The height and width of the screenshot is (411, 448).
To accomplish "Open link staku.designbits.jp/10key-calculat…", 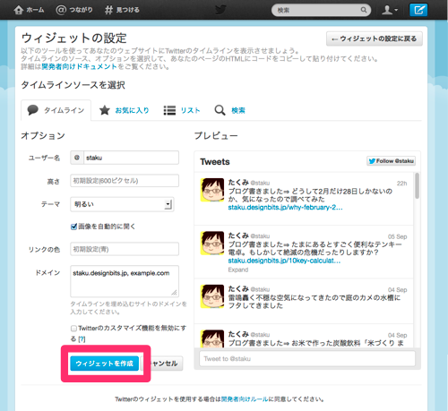I will click(284, 261).
